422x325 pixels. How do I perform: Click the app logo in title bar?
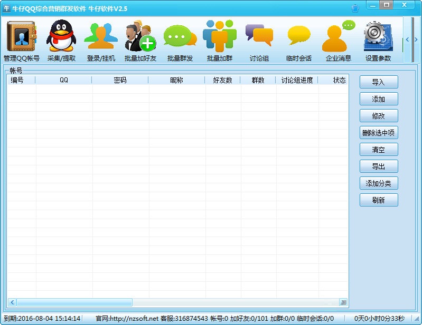(6, 8)
